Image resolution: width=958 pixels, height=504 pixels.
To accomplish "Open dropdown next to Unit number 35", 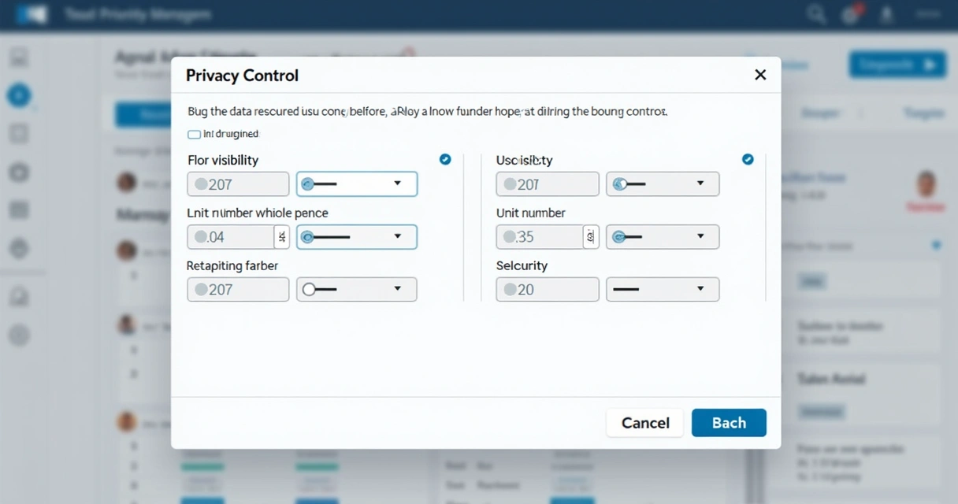I will 663,237.
